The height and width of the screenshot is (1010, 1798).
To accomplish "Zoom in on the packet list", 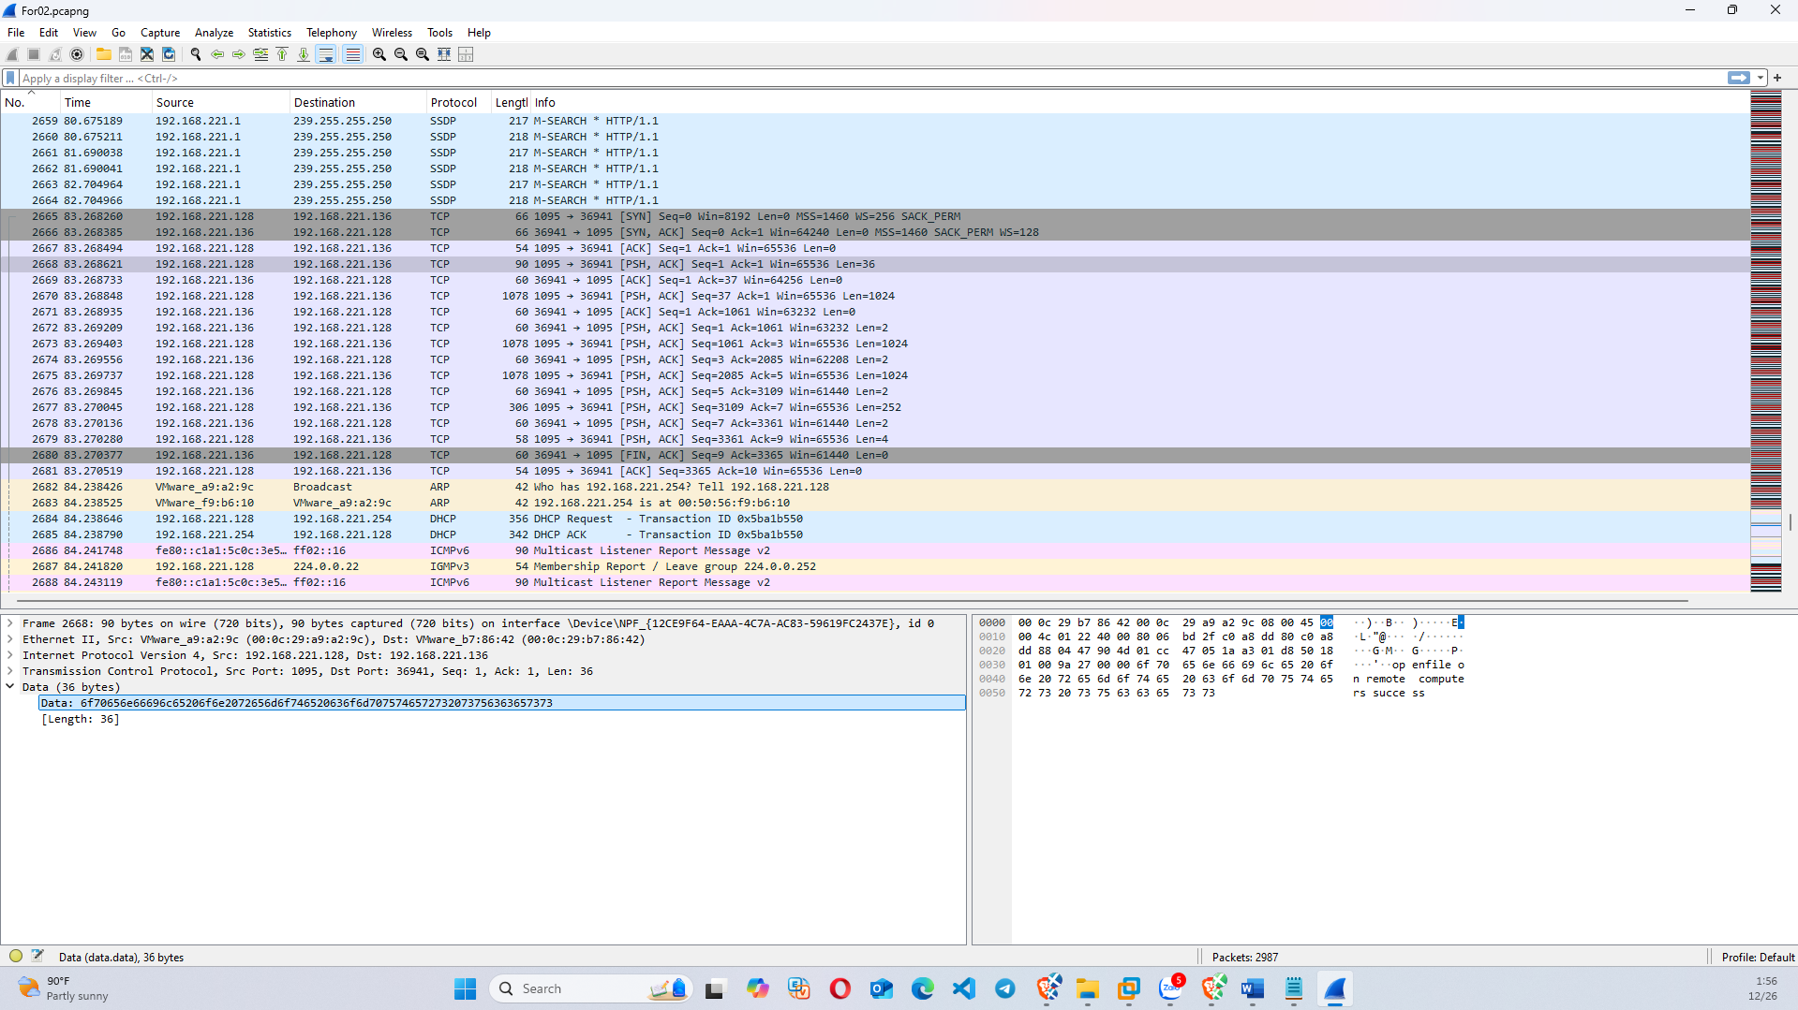I will tap(379, 54).
